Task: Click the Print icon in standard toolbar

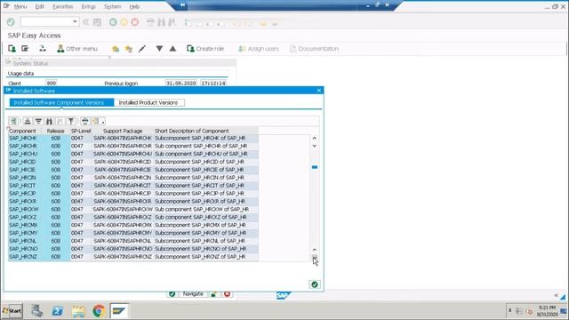Action: pos(150,22)
